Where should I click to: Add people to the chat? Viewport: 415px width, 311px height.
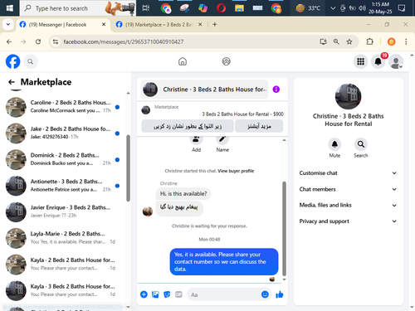pyautogui.click(x=196, y=140)
